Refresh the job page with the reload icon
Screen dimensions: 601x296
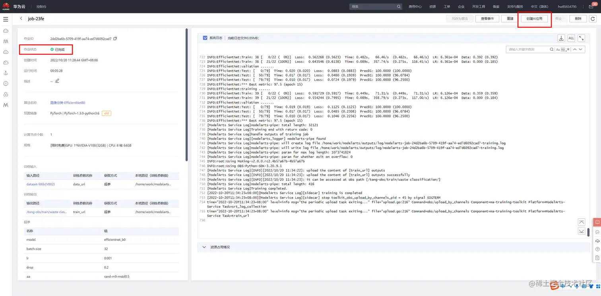[593, 19]
